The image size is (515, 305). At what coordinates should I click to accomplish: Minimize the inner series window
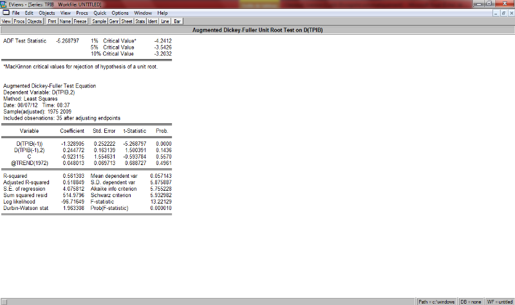point(496,13)
